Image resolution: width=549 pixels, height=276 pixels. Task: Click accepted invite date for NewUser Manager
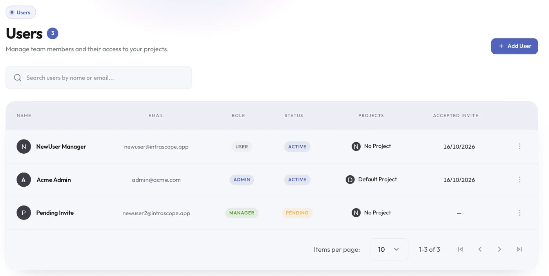pos(459,147)
